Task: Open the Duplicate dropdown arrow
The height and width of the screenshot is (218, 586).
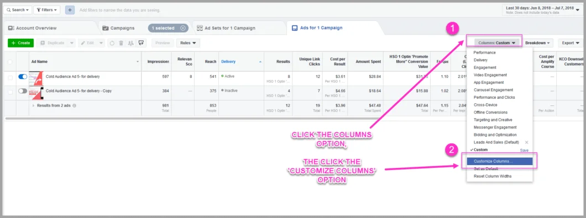Action: [72, 43]
